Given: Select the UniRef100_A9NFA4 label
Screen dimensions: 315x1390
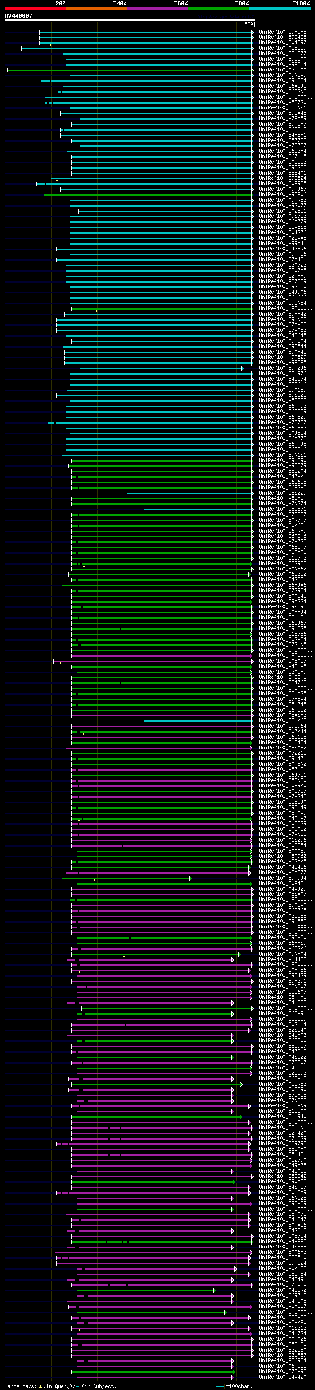Looking at the screenshot, I should tap(282, 954).
